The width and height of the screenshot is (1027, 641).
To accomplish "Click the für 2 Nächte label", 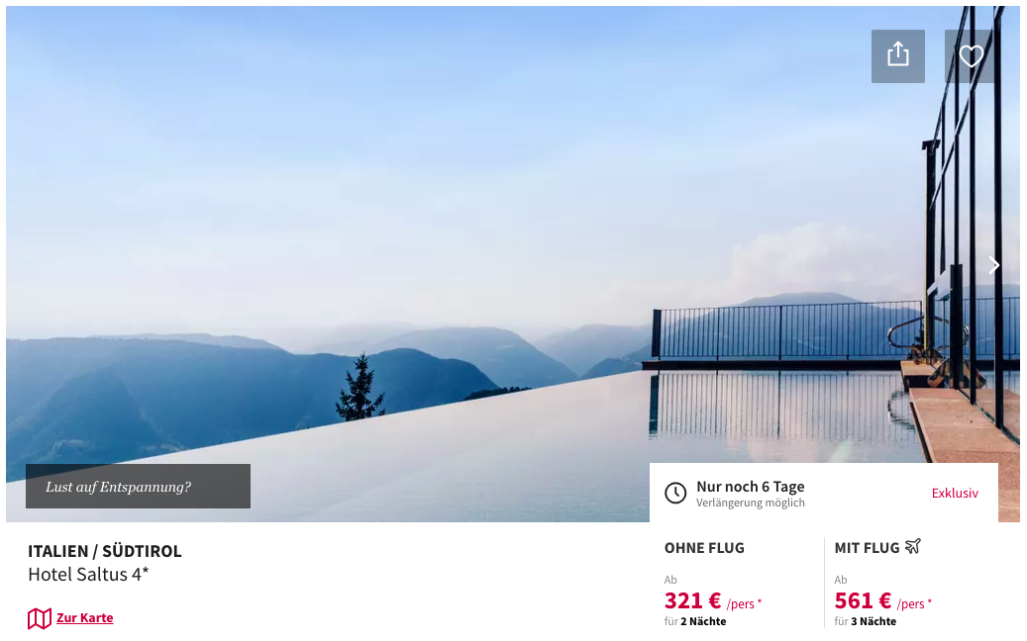I will 695,621.
